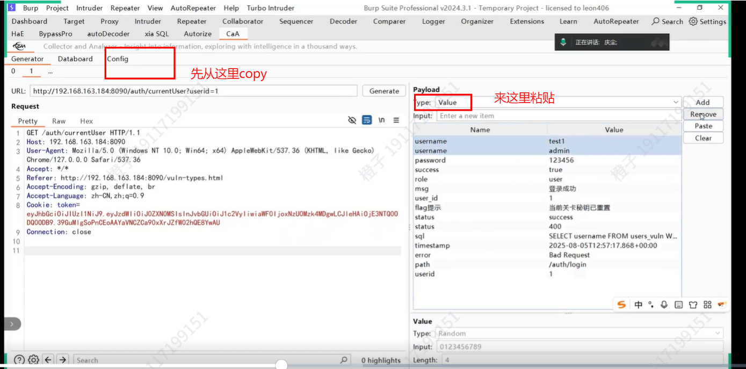This screenshot has width=746, height=369.
Task: Toggle the IME punctuation mode icon
Action: coord(651,305)
